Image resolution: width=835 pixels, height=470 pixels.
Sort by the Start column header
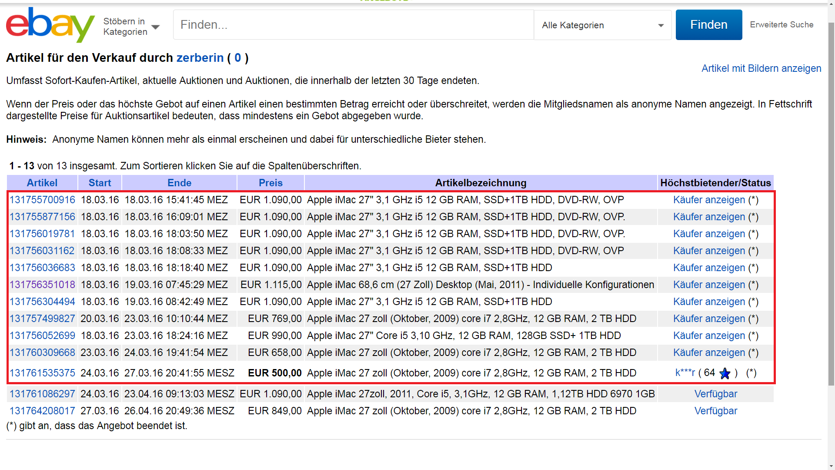point(100,183)
